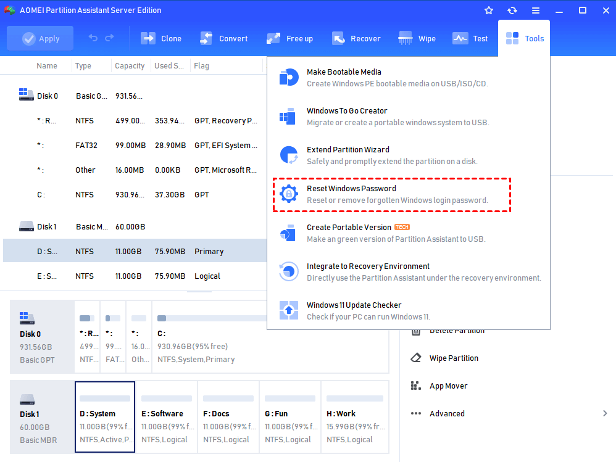616x462 pixels.
Task: Select Integrate to Recovery Environment
Action: tap(409, 272)
